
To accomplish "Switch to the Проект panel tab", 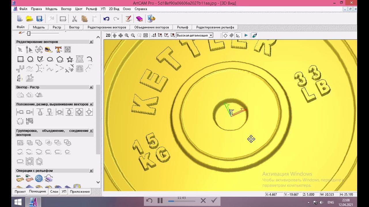I will (20, 191).
